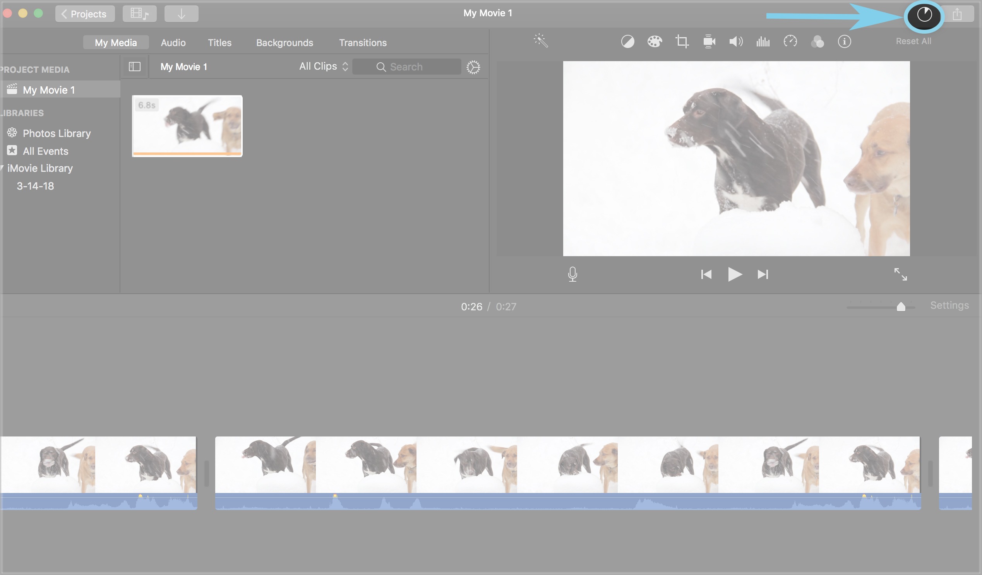
Task: Toggle the media browser button
Action: coord(139,14)
